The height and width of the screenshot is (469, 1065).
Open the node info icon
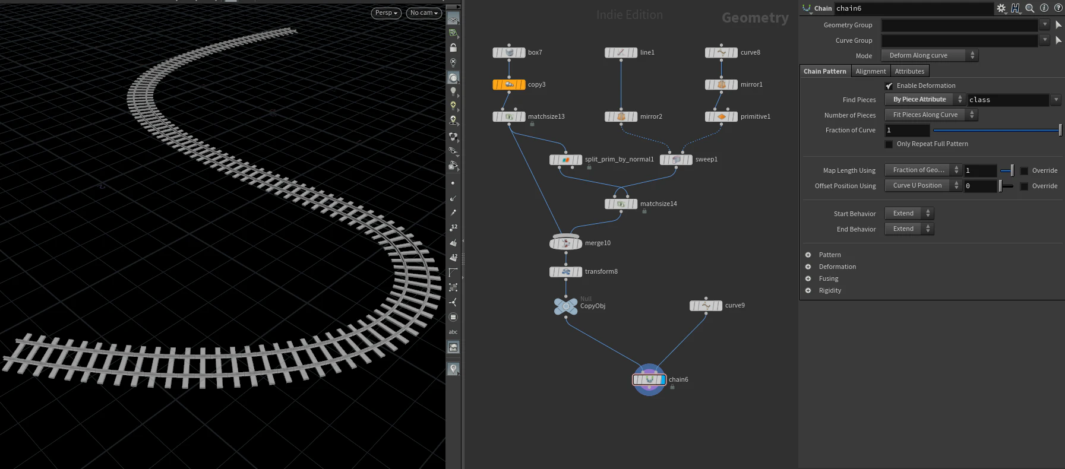tap(1044, 8)
